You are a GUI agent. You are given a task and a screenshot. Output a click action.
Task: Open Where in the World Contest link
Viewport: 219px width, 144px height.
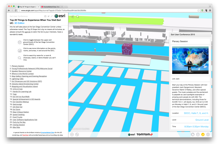click(23, 74)
